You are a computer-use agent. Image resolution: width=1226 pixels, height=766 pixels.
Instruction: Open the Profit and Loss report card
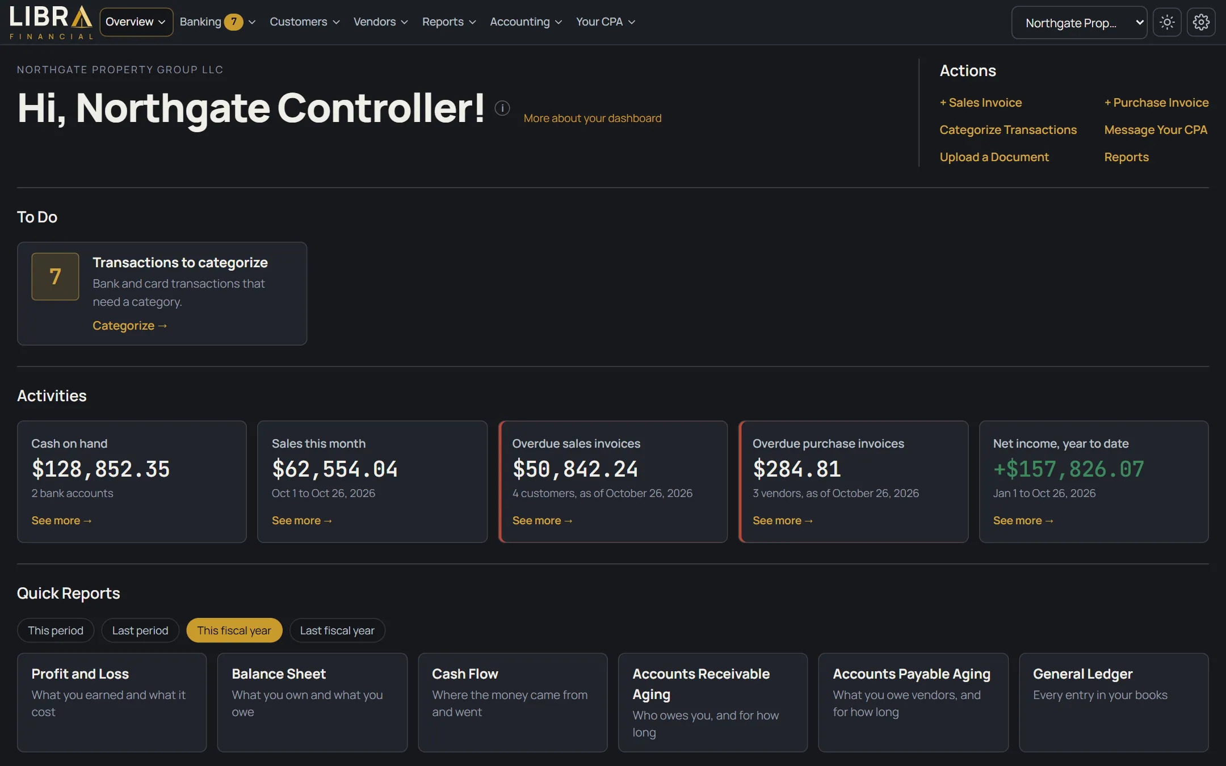pos(112,702)
